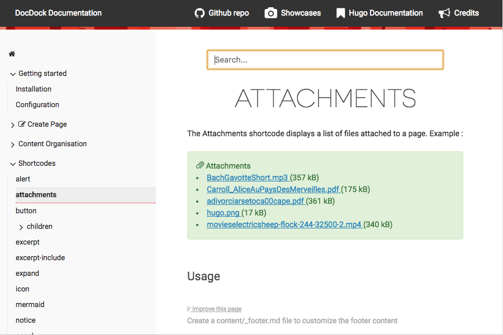The width and height of the screenshot is (503, 335).
Task: Expand the Content Organisation section
Action: coord(13,145)
